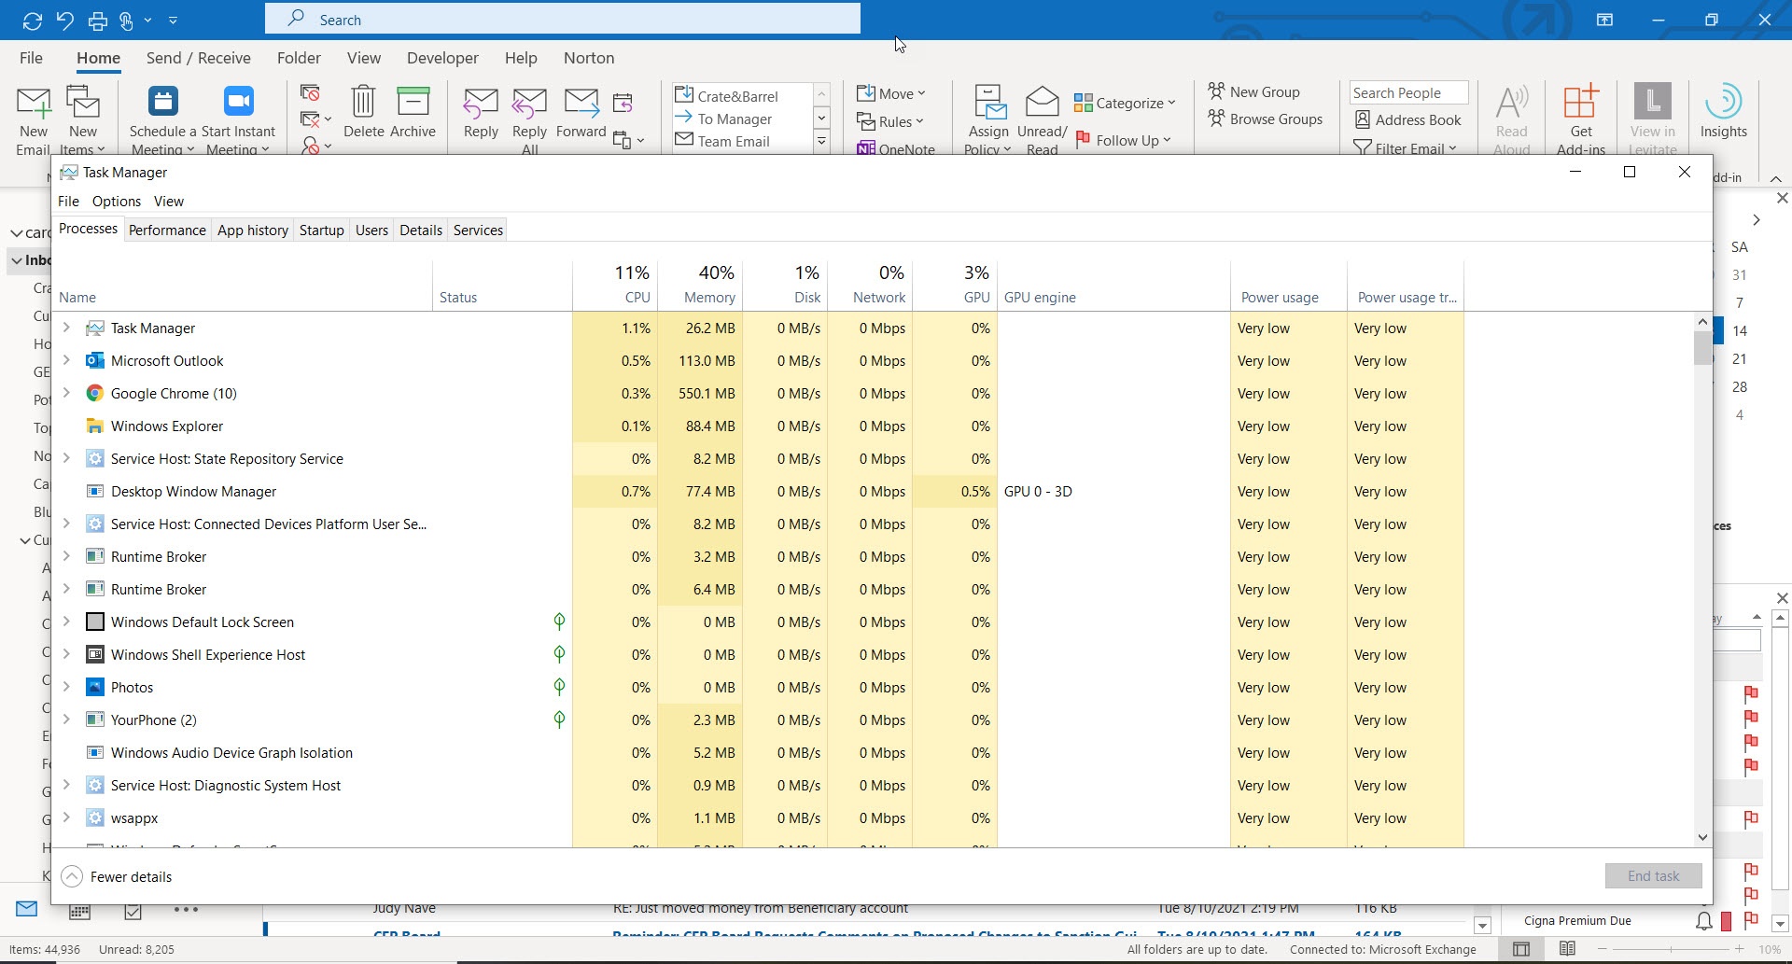Switch to the Performance tab
Screen dimensions: 1792x964
tap(167, 231)
